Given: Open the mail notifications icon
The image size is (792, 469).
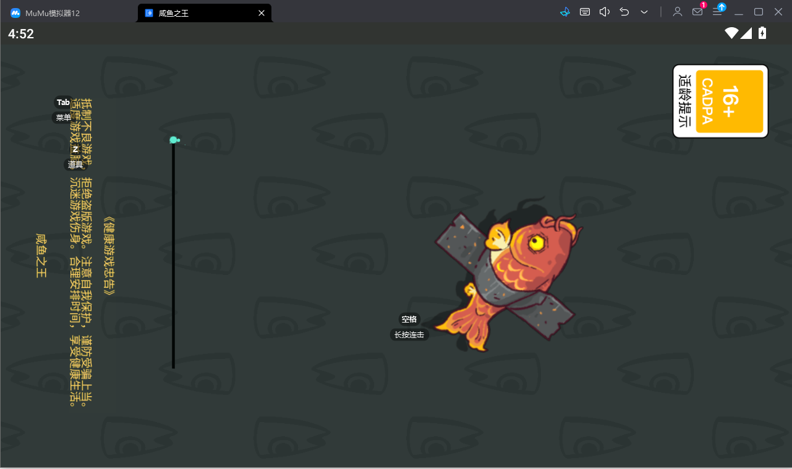Looking at the screenshot, I should (x=697, y=12).
